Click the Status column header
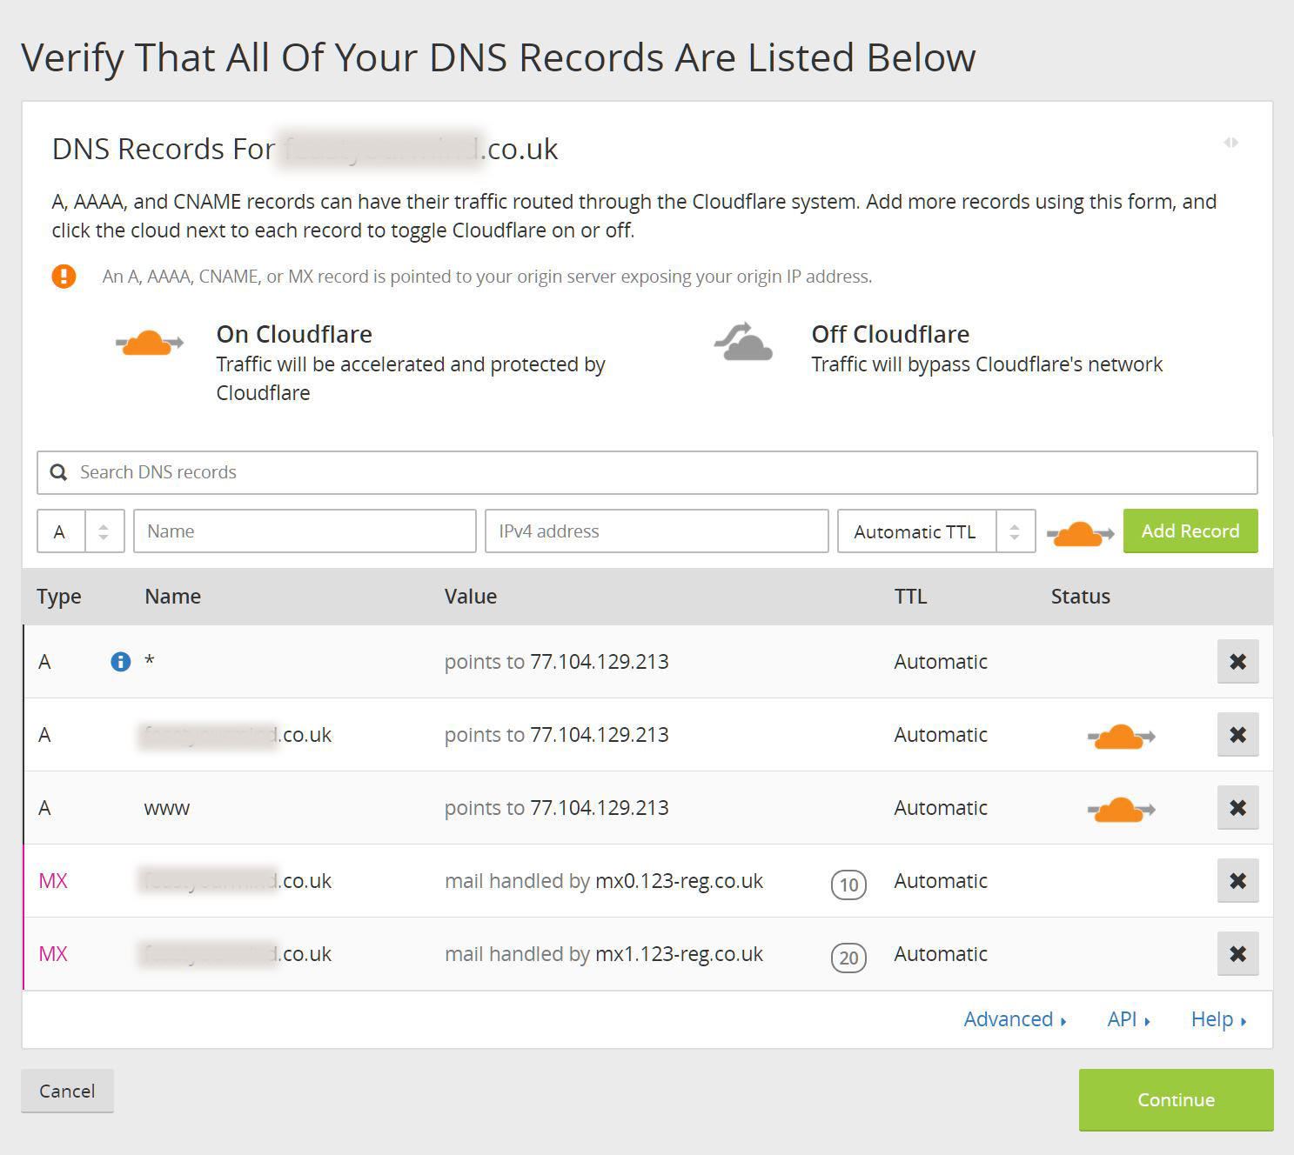Image resolution: width=1294 pixels, height=1155 pixels. pyautogui.click(x=1080, y=597)
